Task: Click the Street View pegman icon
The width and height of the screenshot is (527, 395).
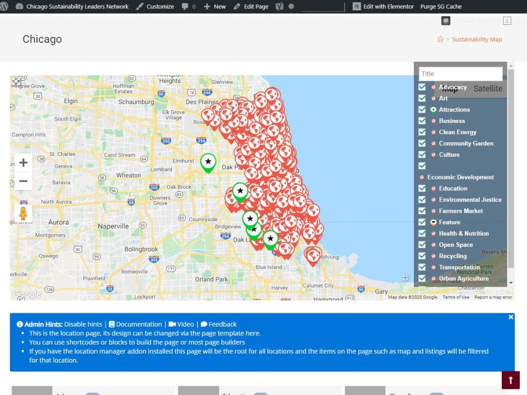Action: pyautogui.click(x=23, y=213)
